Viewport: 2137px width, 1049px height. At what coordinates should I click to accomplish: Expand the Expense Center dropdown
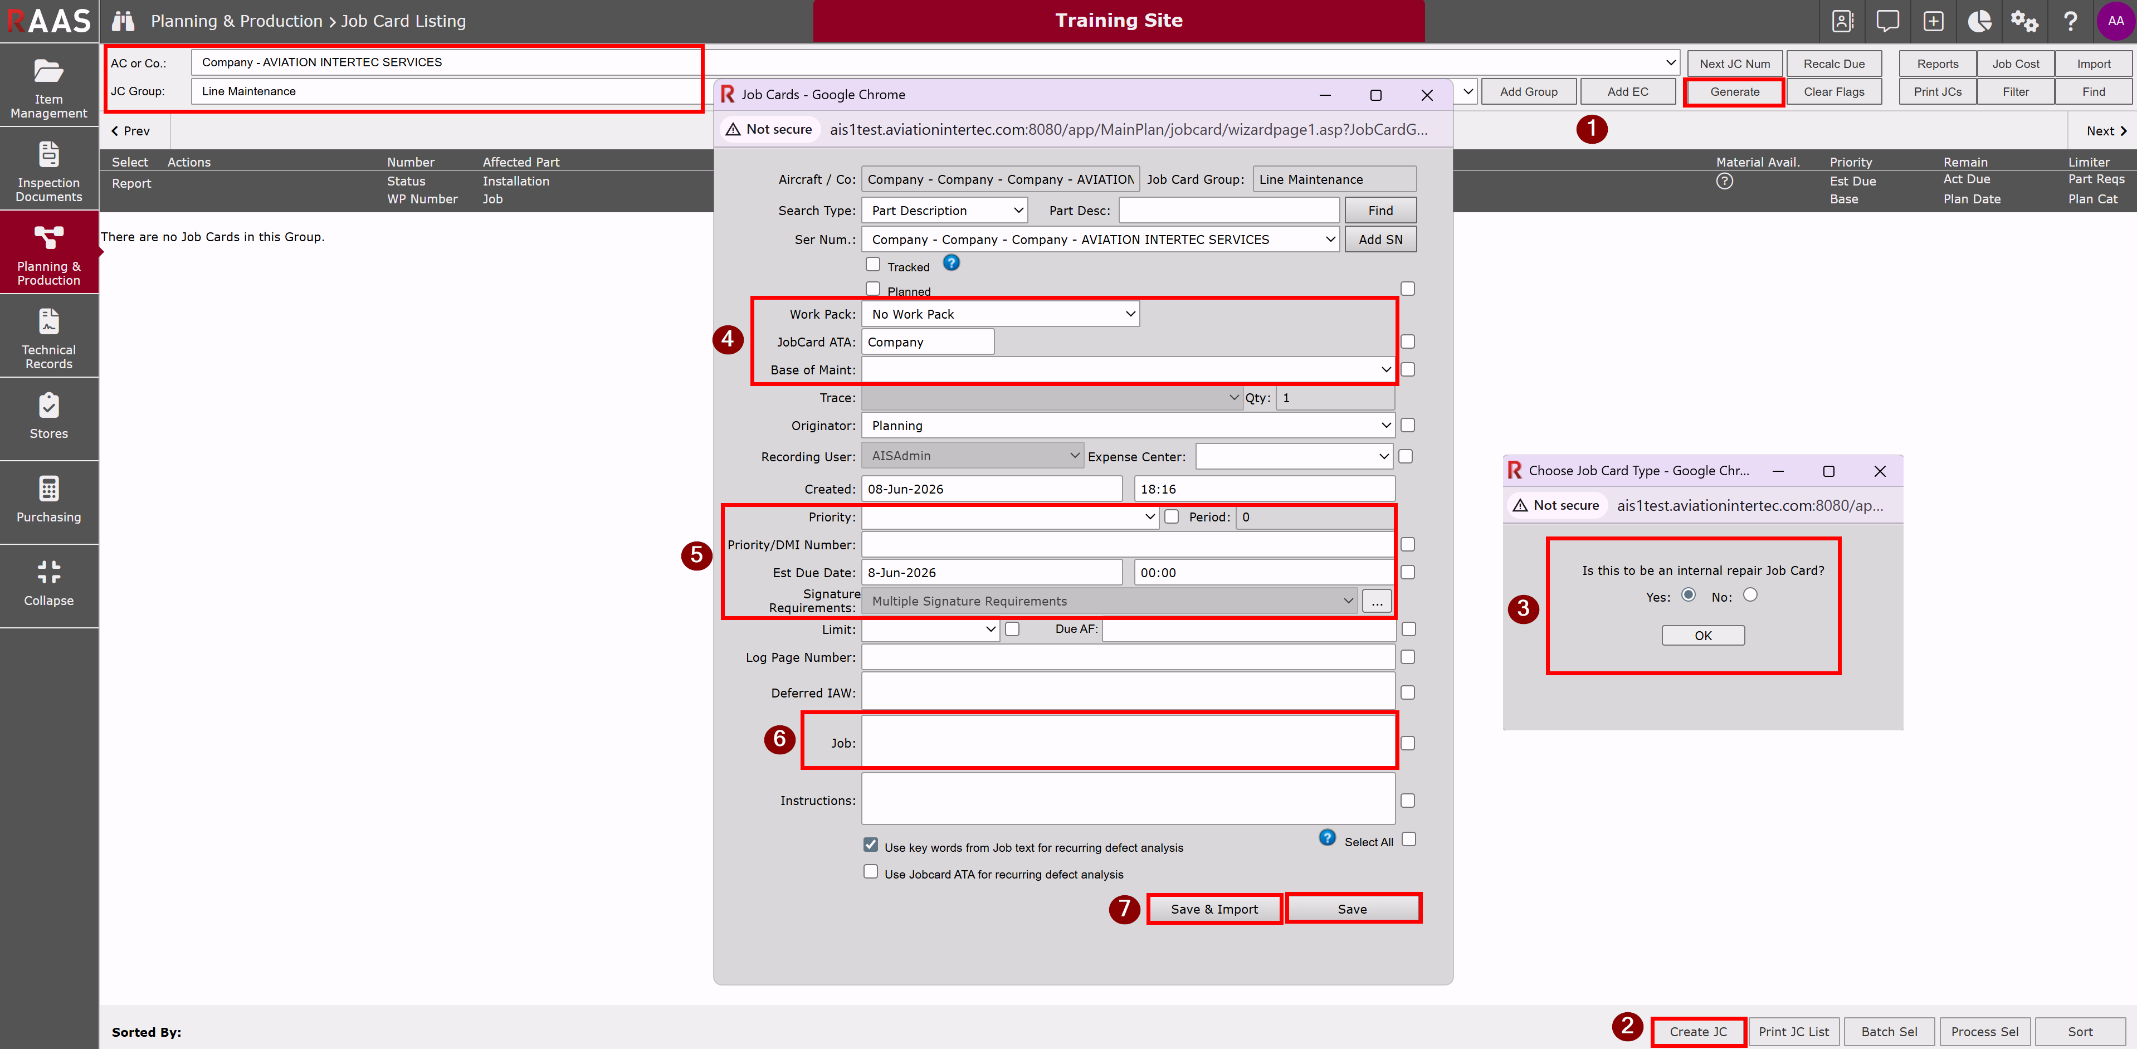(1294, 456)
